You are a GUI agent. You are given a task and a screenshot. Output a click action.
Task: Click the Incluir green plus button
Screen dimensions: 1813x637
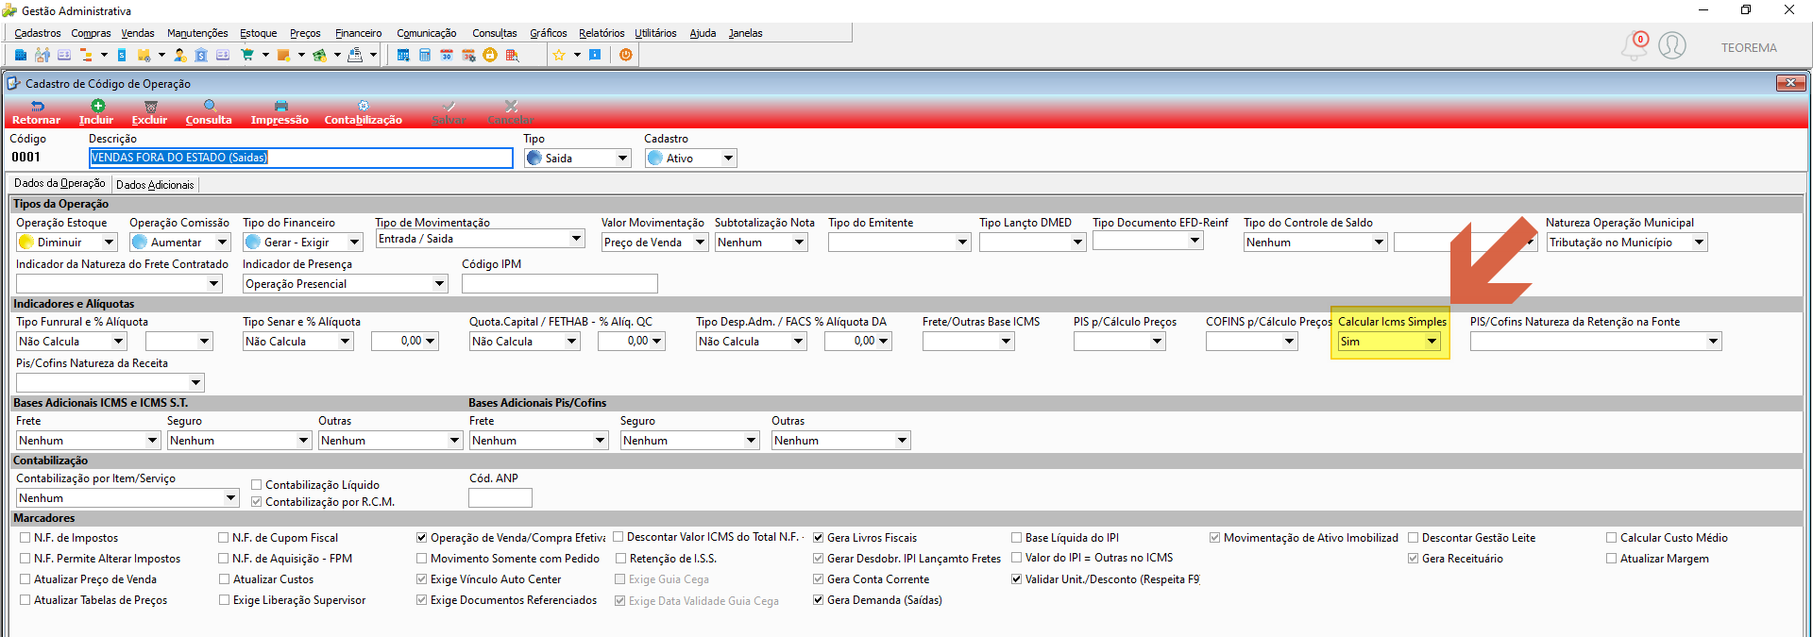(x=96, y=113)
